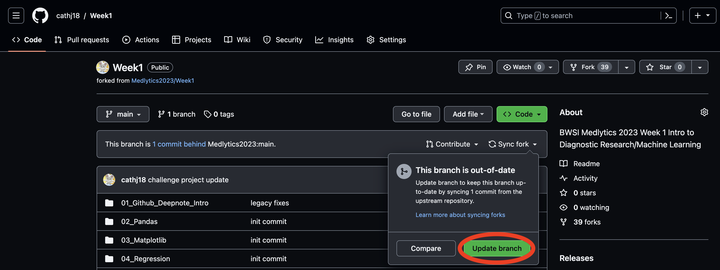This screenshot has width=720, height=270.
Task: Click the folder icon of 04_Regression
Action: point(109,258)
